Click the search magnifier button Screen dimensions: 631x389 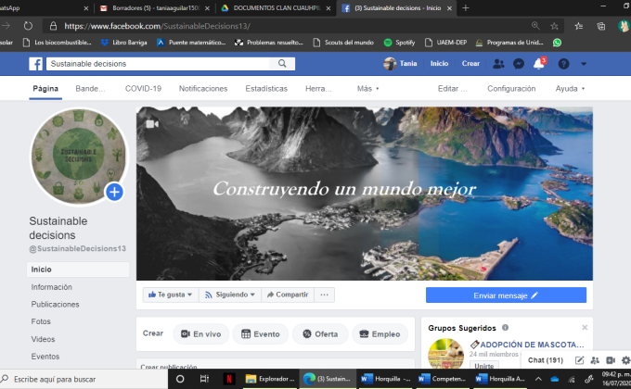pos(283,64)
